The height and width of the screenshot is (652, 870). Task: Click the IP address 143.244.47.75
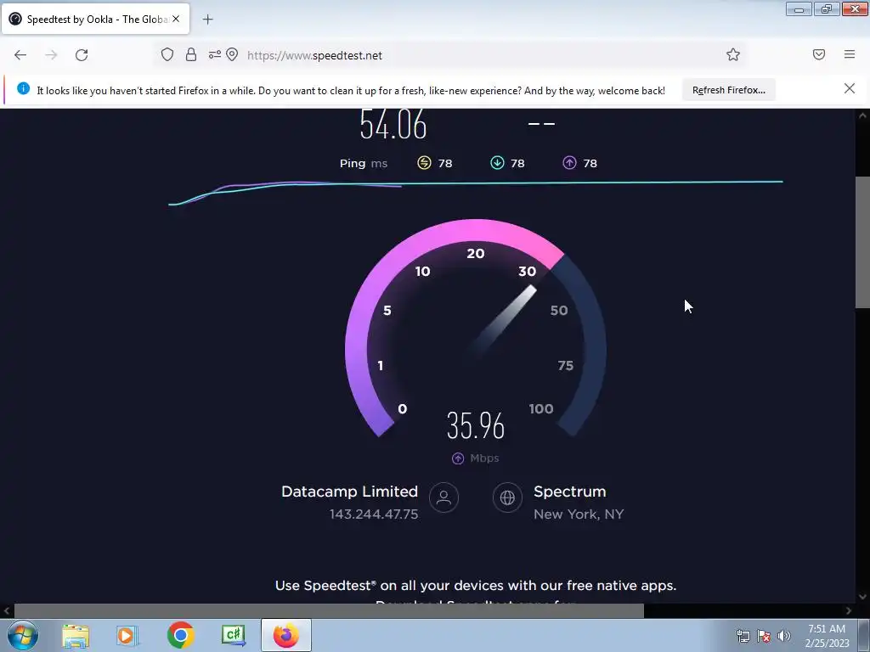374,514
